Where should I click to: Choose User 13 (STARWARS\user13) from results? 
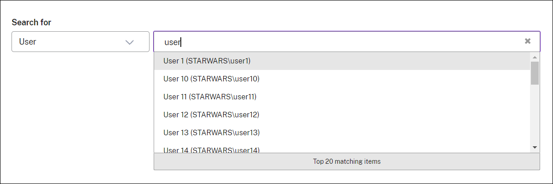click(x=211, y=132)
